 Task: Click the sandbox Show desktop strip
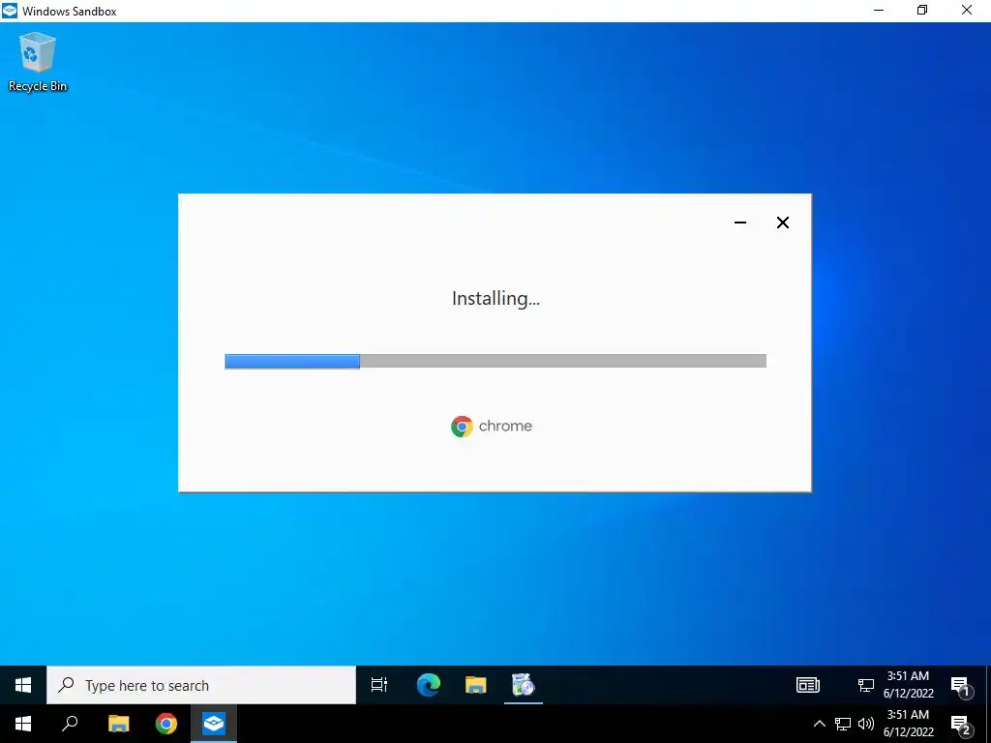tap(988, 685)
